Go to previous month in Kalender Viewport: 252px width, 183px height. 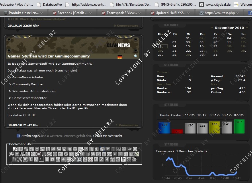(x=212, y=28)
